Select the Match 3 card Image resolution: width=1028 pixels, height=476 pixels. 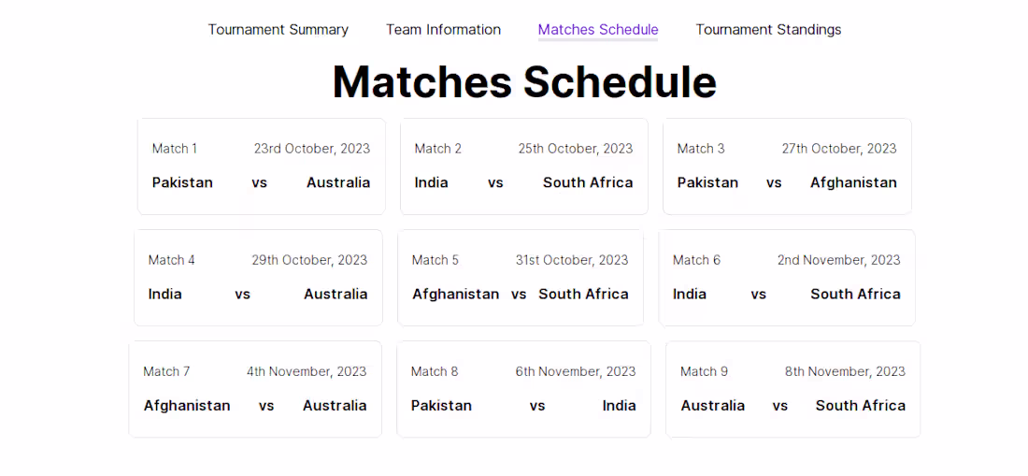tap(787, 166)
